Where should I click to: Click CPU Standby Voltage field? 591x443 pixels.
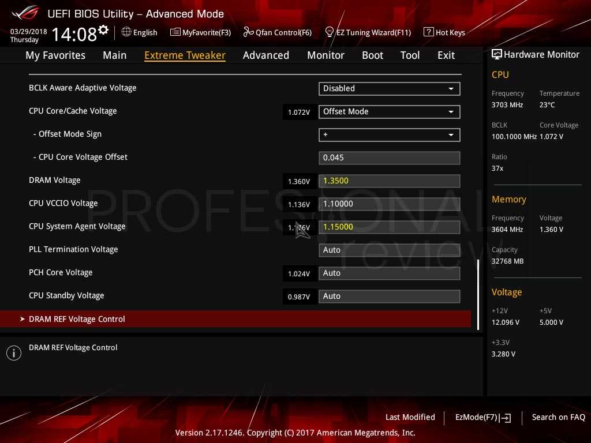(390, 296)
